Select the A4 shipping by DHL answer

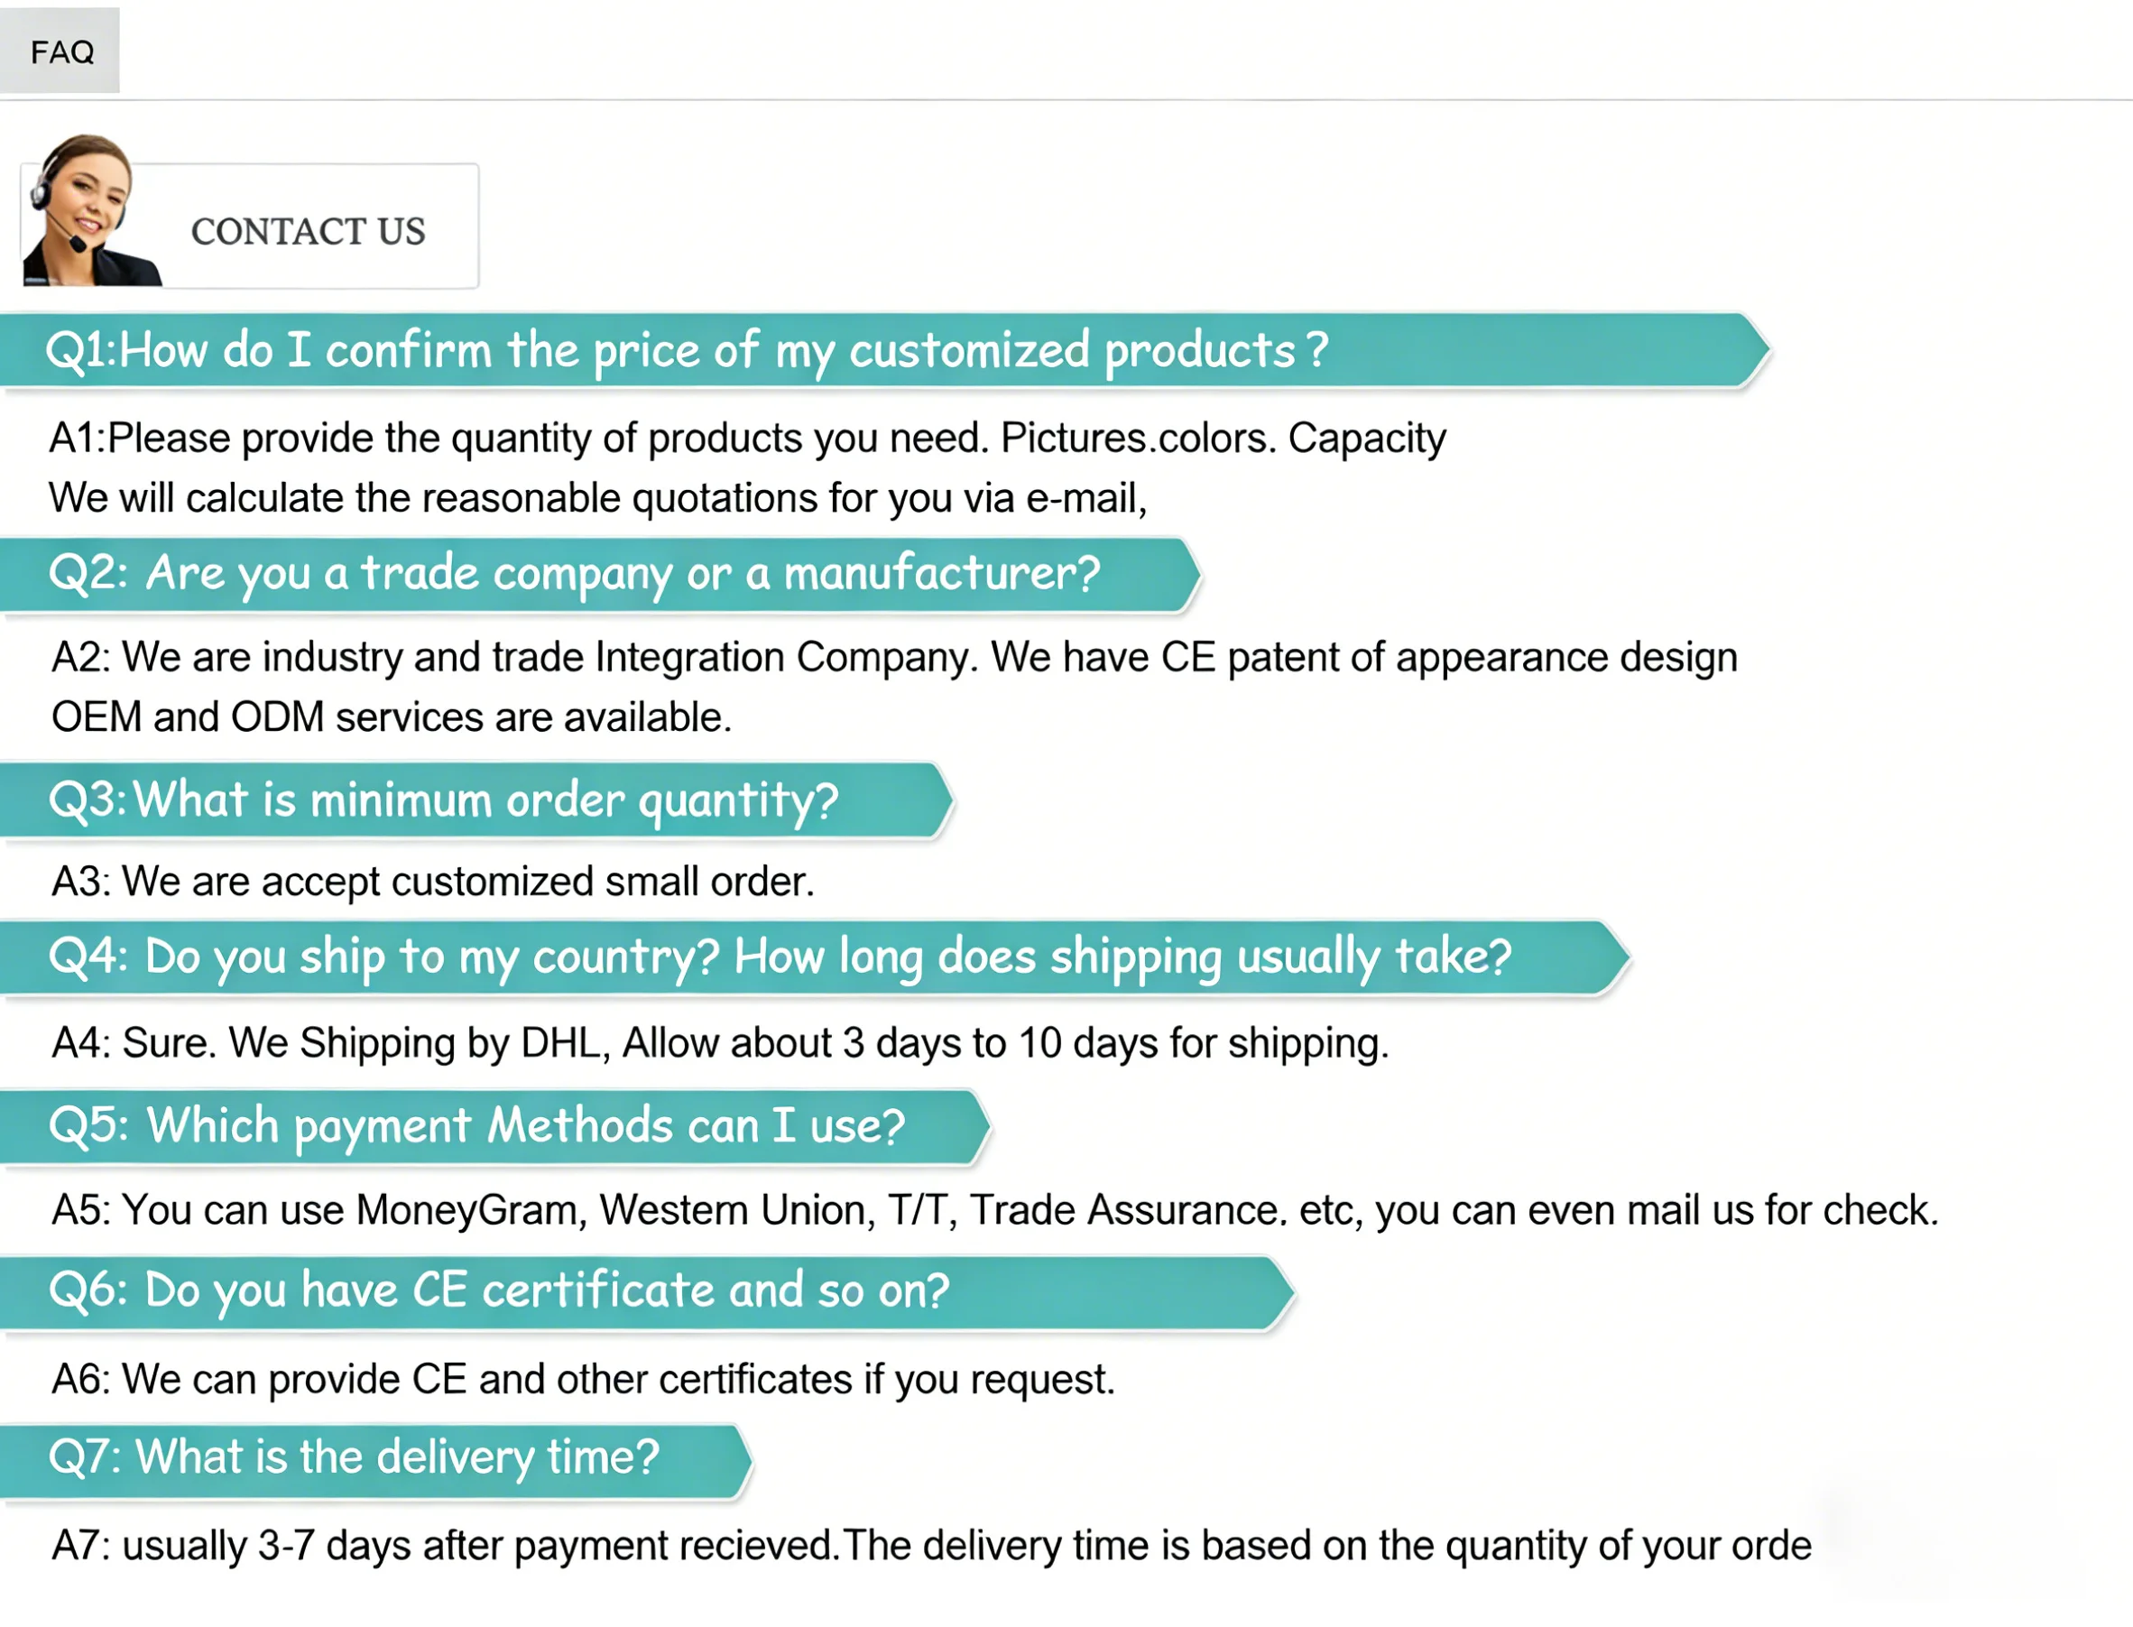pyautogui.click(x=720, y=1044)
